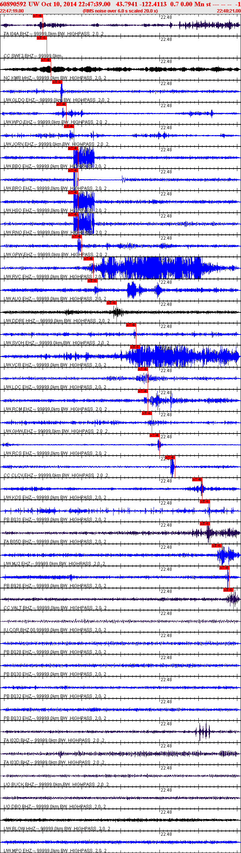Viewport: 241px width, 853px height.
Task: Click red pick flag on PB B926 trace
Action: [x=224, y=568]
